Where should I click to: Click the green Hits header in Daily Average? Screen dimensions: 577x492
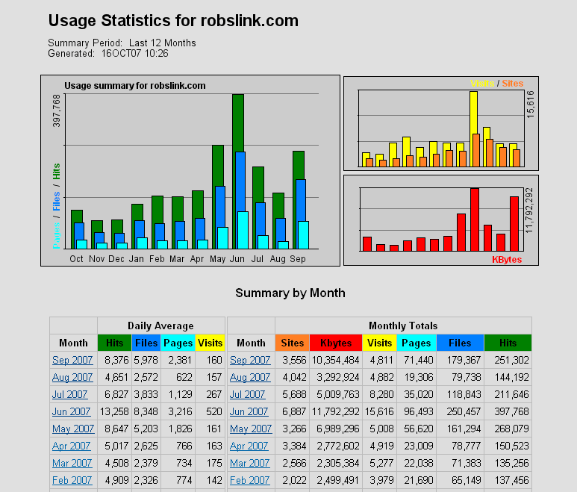[x=114, y=343]
